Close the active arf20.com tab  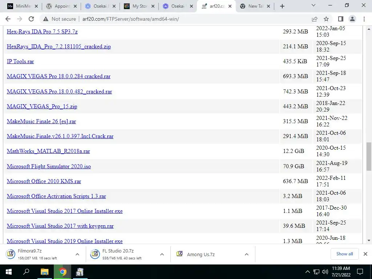pos(230,6)
